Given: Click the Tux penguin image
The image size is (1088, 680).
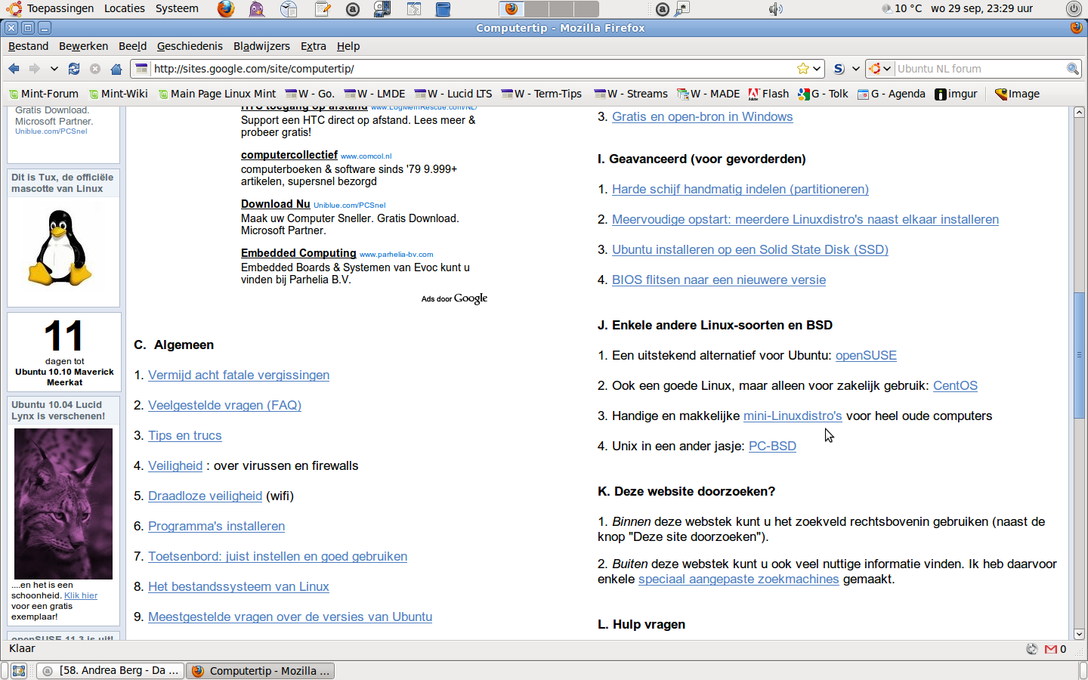Looking at the screenshot, I should tap(60, 248).
